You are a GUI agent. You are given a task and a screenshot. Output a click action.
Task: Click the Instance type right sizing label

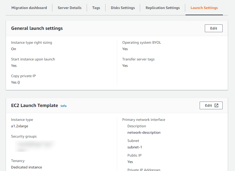[32, 43]
